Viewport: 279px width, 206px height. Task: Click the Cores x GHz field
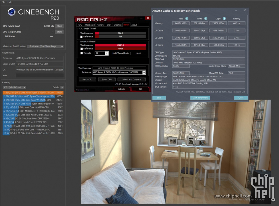click(x=40, y=64)
